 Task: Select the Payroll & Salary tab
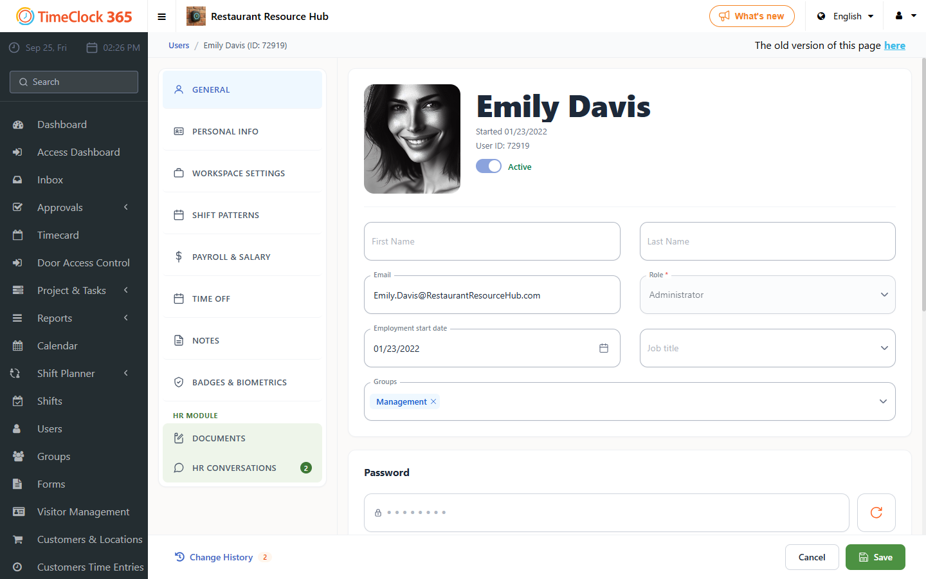[242, 257]
